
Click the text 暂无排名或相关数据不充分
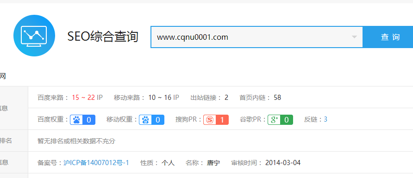point(76,141)
